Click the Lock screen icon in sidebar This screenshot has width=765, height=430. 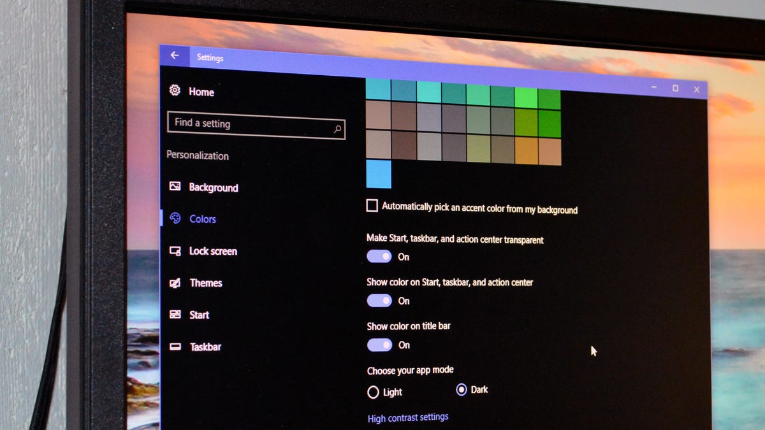[x=175, y=251]
